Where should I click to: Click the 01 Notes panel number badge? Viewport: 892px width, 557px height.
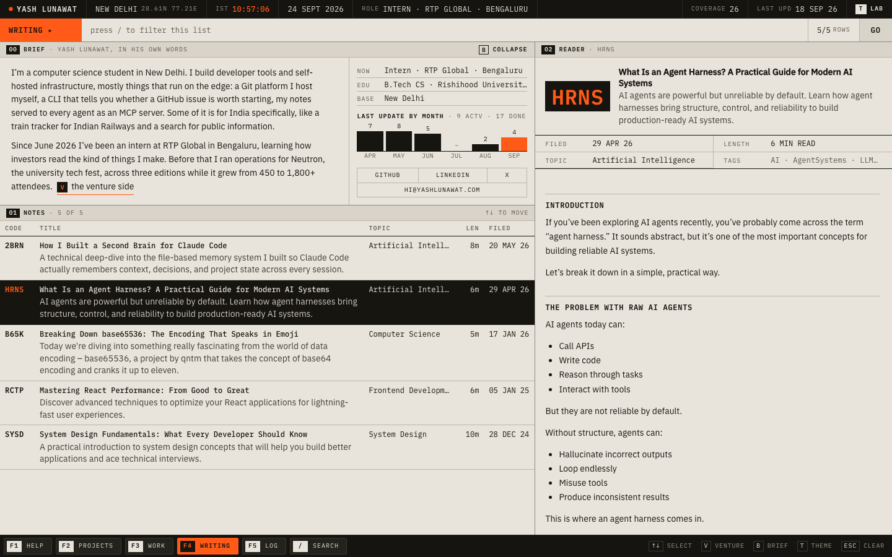[x=13, y=213]
